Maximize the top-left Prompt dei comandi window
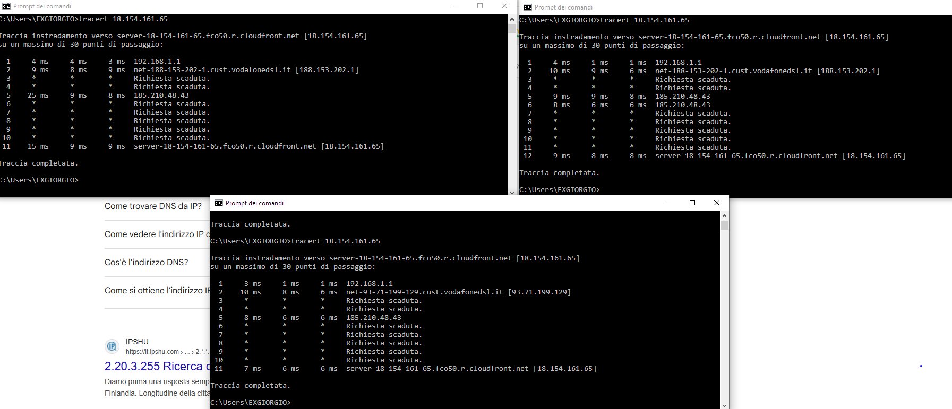The height and width of the screenshot is (409, 952). tap(480, 6)
